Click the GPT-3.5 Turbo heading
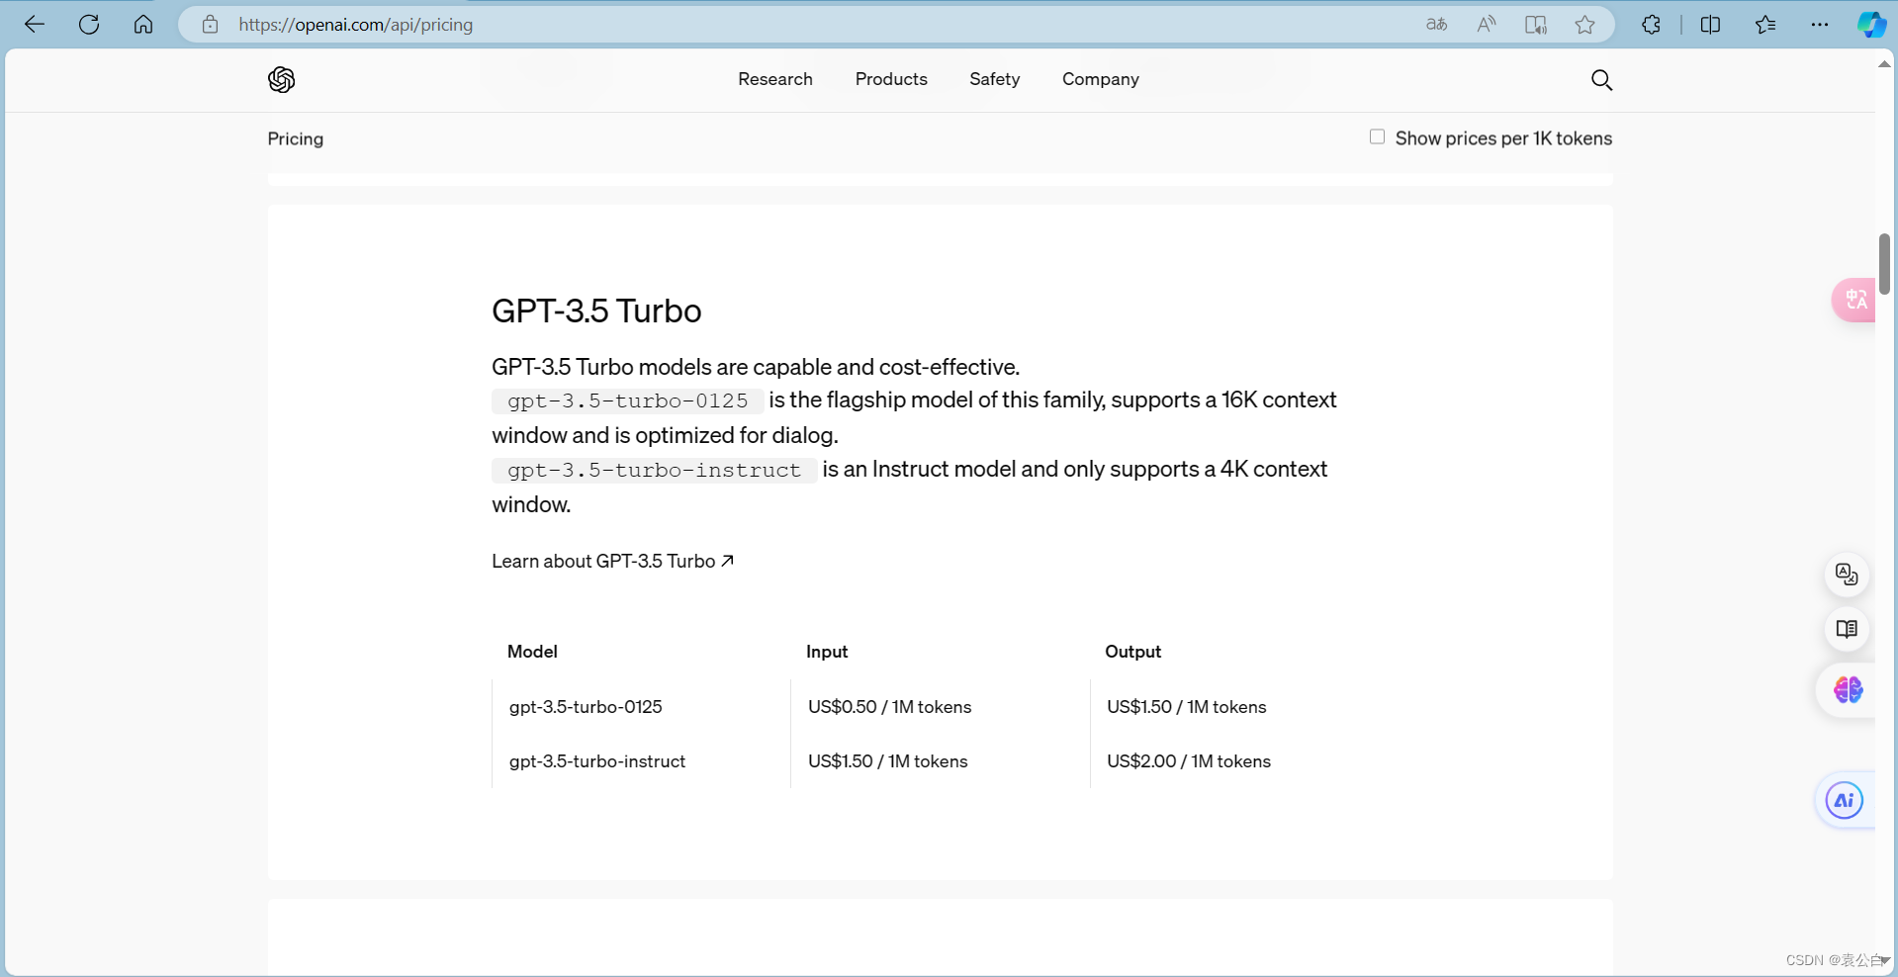The height and width of the screenshot is (977, 1898). click(596, 311)
